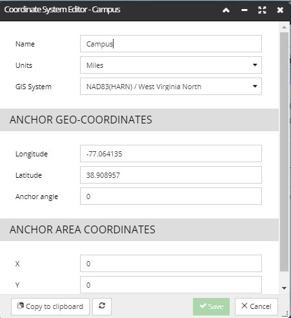Select the NAD83(HARN) / West Virginia North combo box
This screenshot has height=318, width=291.
pos(171,87)
